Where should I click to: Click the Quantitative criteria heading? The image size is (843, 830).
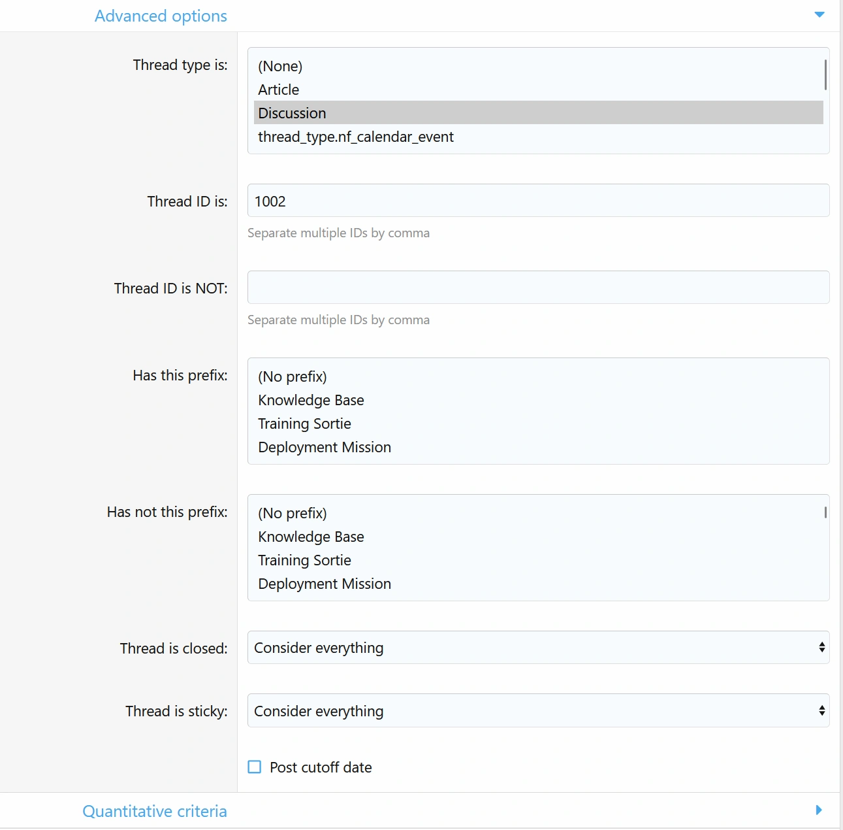pyautogui.click(x=155, y=811)
